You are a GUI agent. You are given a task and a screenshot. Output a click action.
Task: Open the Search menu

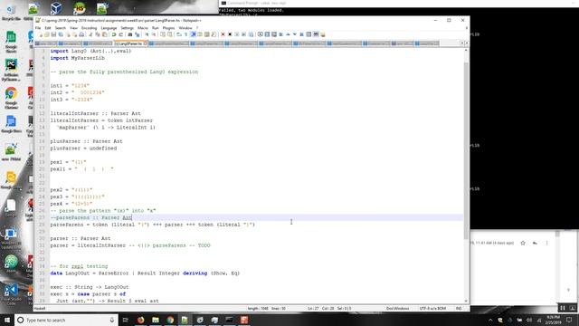coord(61,28)
